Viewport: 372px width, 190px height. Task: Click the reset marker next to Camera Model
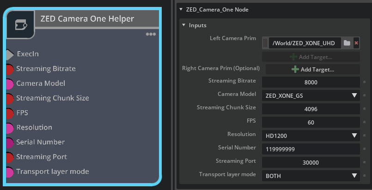point(365,95)
